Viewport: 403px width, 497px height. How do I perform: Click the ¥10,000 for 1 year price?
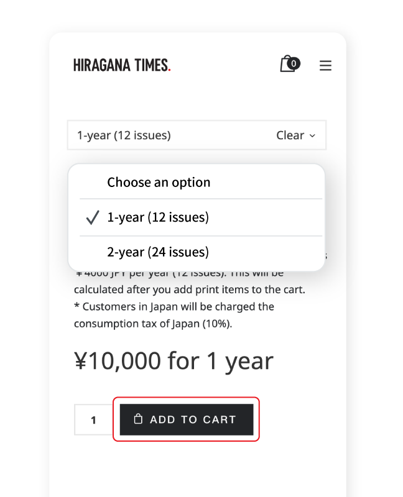click(174, 361)
